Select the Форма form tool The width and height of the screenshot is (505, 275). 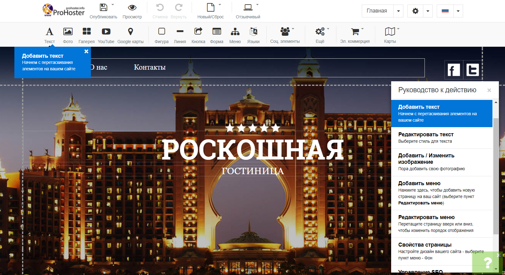click(x=217, y=32)
